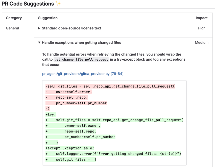Screen dimensions: 218x167
Task: Click the inline code get_change_file_pull_request in the description
Action: pos(81,60)
